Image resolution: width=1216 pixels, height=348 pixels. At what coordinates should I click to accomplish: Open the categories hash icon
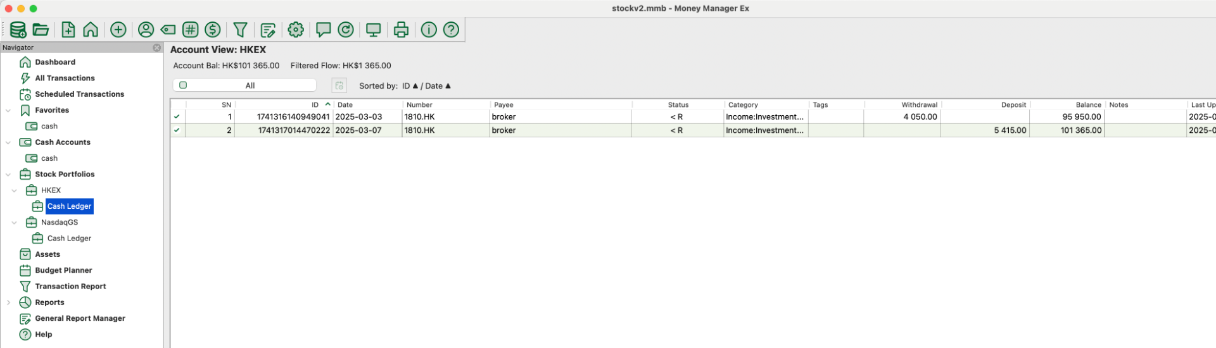(x=190, y=30)
